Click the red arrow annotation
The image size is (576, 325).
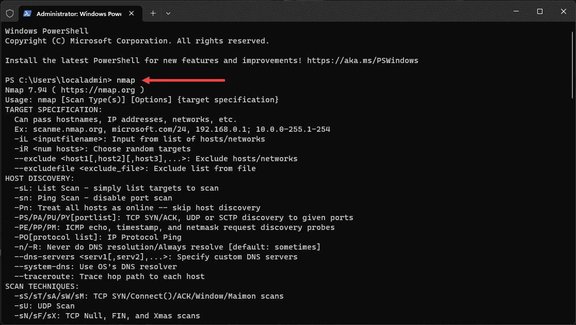(183, 80)
